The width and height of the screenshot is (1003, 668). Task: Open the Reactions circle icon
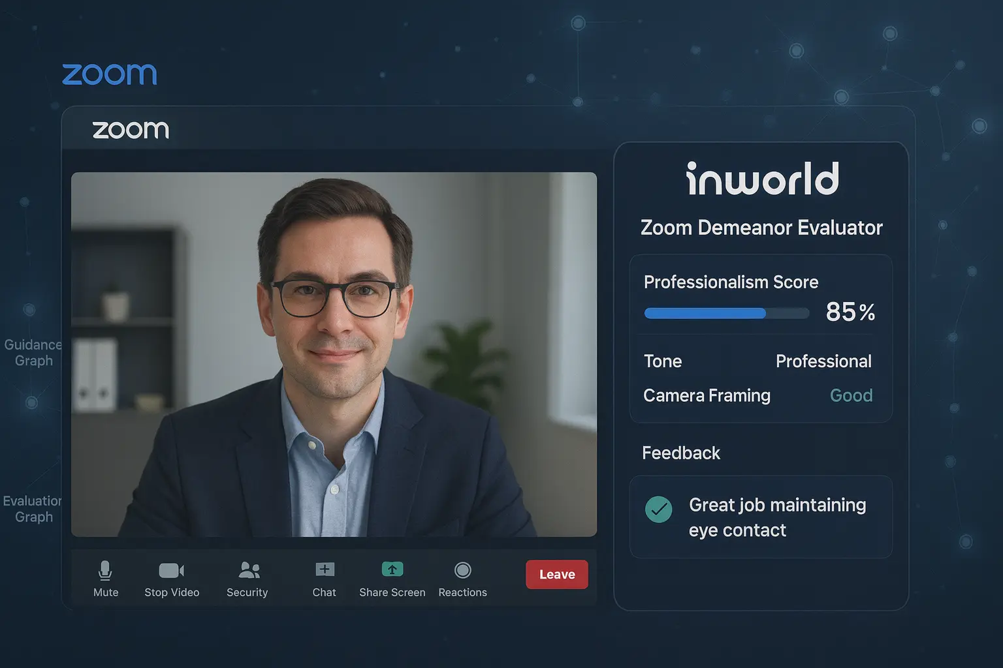point(462,570)
